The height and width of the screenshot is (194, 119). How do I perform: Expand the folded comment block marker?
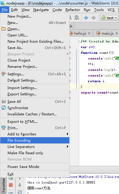(x=79, y=42)
